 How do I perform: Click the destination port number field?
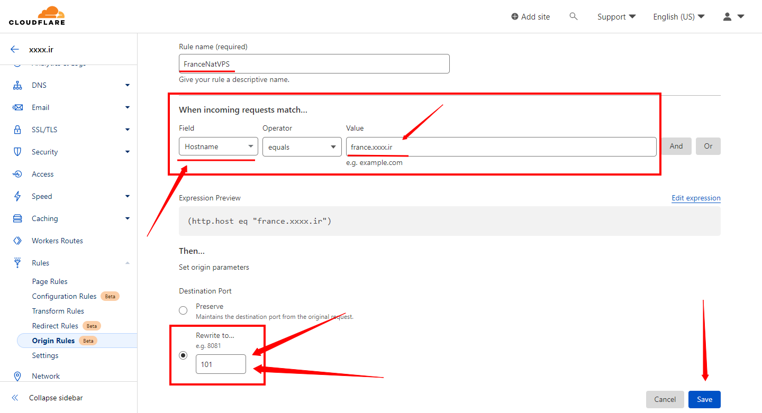click(221, 364)
